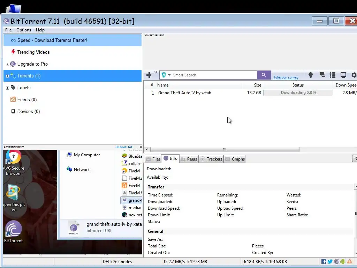357x268 pixels.
Task: Click the remote monitor icon
Action: tap(343, 75)
